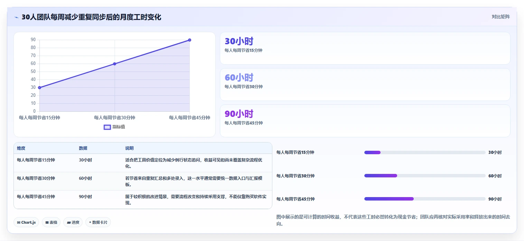The image size is (524, 241).
Task: Click the title 30人团队每周减少重复同步后的月度工时变化
Action: click(91, 17)
